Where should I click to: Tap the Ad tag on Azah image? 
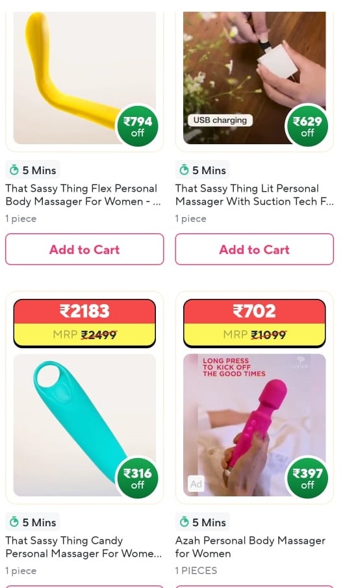(x=196, y=484)
